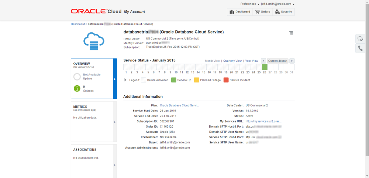Click the green Service Up swatch
This screenshot has height=178, width=369.
[174, 80]
